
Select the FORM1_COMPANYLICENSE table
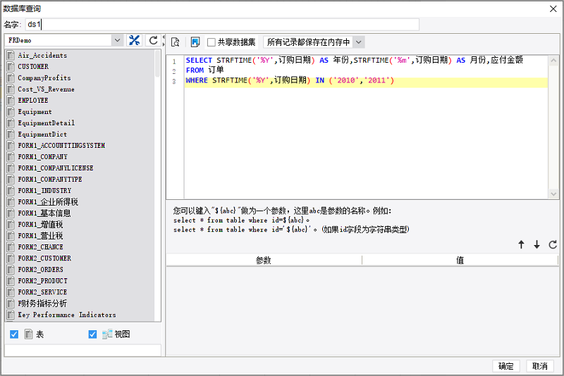56,168
